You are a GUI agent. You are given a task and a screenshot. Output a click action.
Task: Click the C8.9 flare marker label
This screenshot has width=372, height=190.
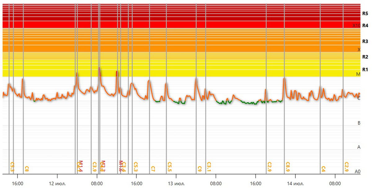(x=288, y=167)
